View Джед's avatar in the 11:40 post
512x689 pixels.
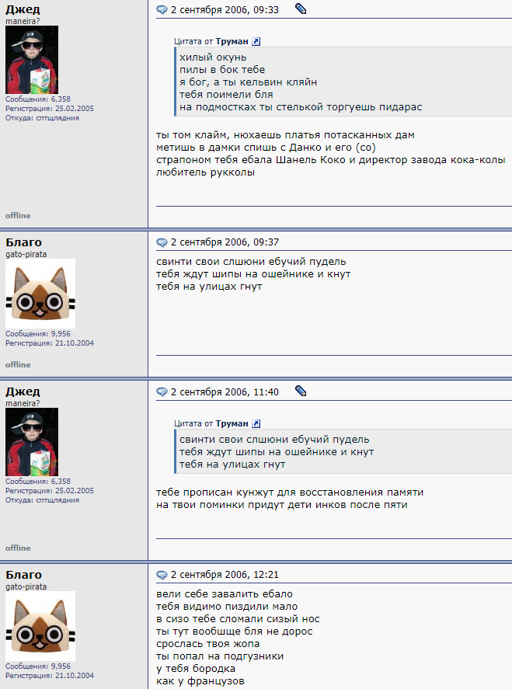32,442
